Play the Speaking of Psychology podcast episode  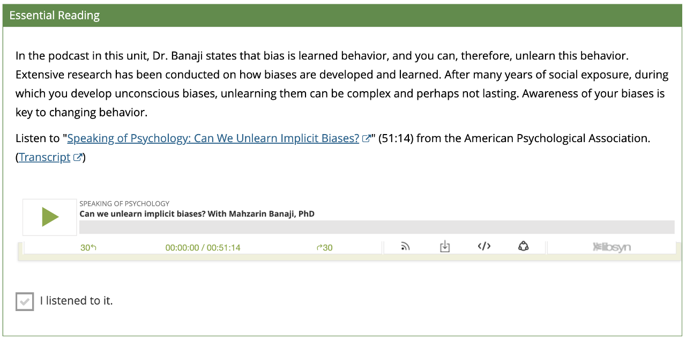50,217
